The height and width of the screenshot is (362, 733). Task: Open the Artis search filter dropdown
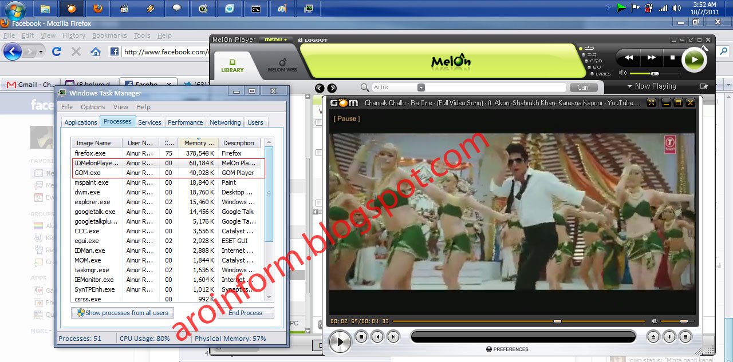coord(421,87)
